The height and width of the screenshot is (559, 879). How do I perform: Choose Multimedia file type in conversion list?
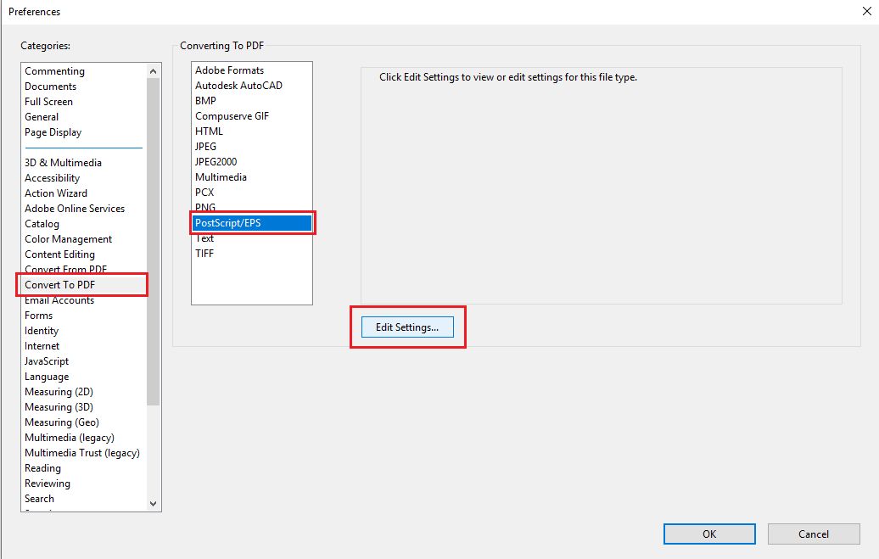221,177
